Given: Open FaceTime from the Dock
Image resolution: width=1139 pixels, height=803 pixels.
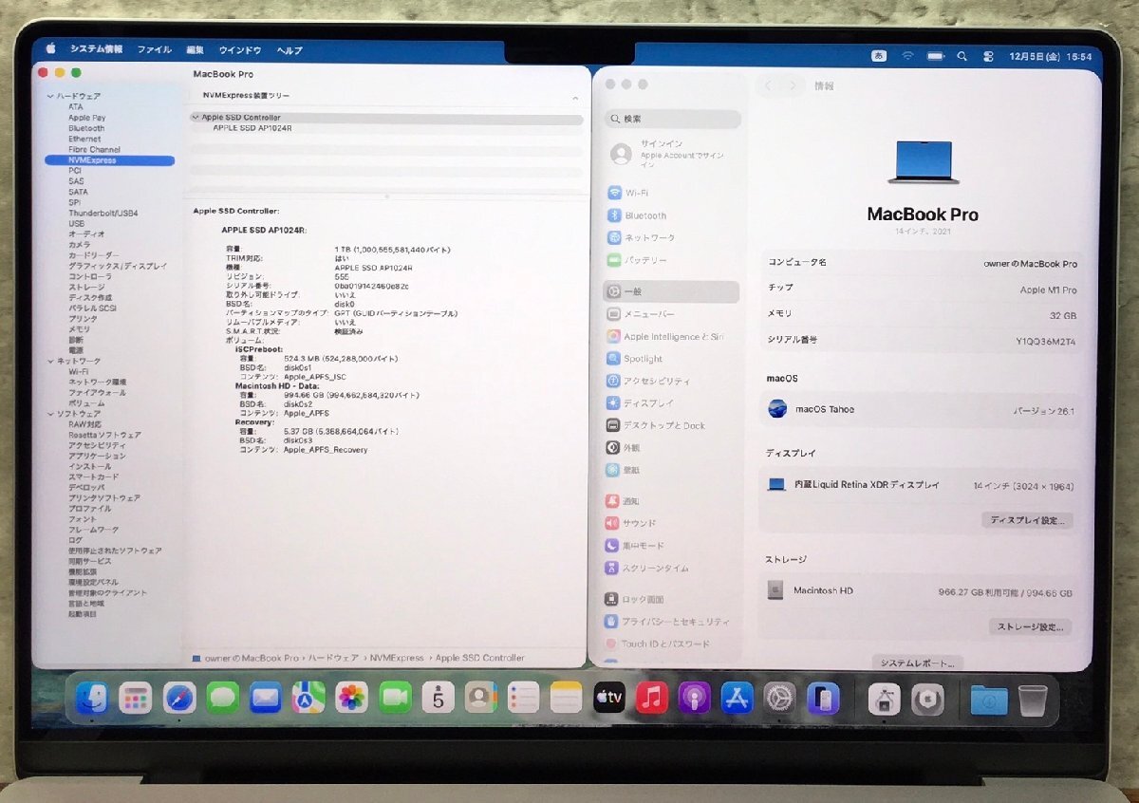Looking at the screenshot, I should click(395, 699).
